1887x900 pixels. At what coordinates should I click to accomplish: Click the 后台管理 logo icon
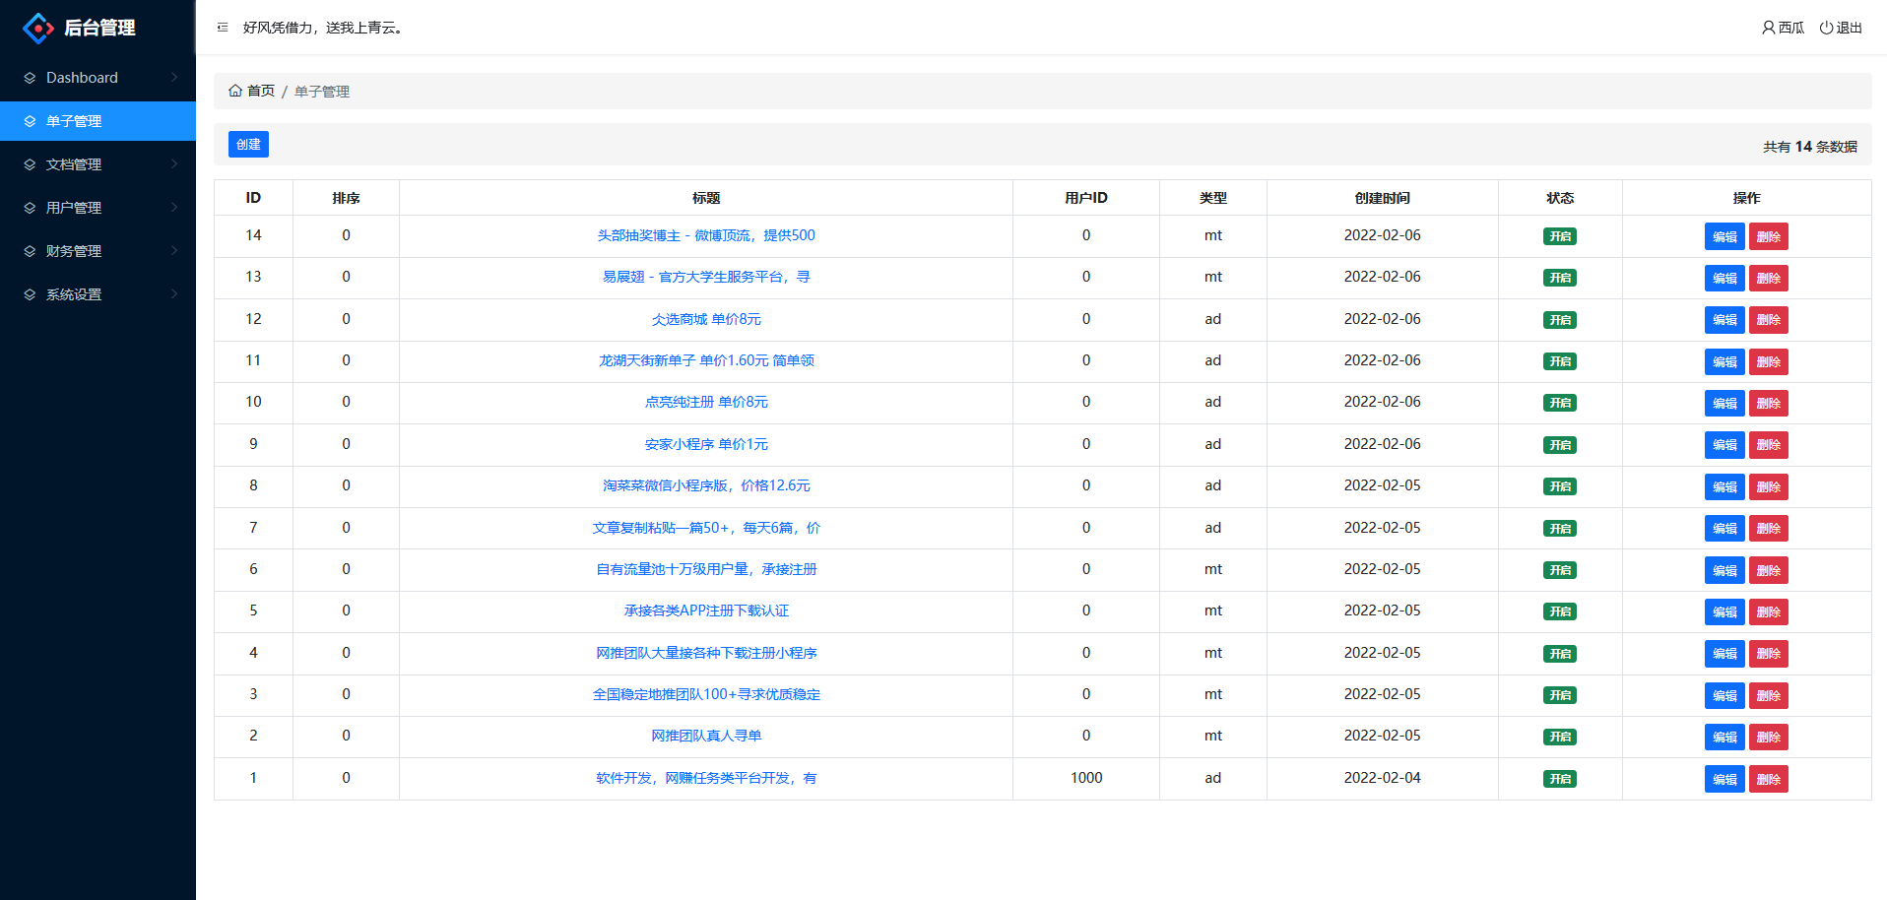(x=37, y=29)
